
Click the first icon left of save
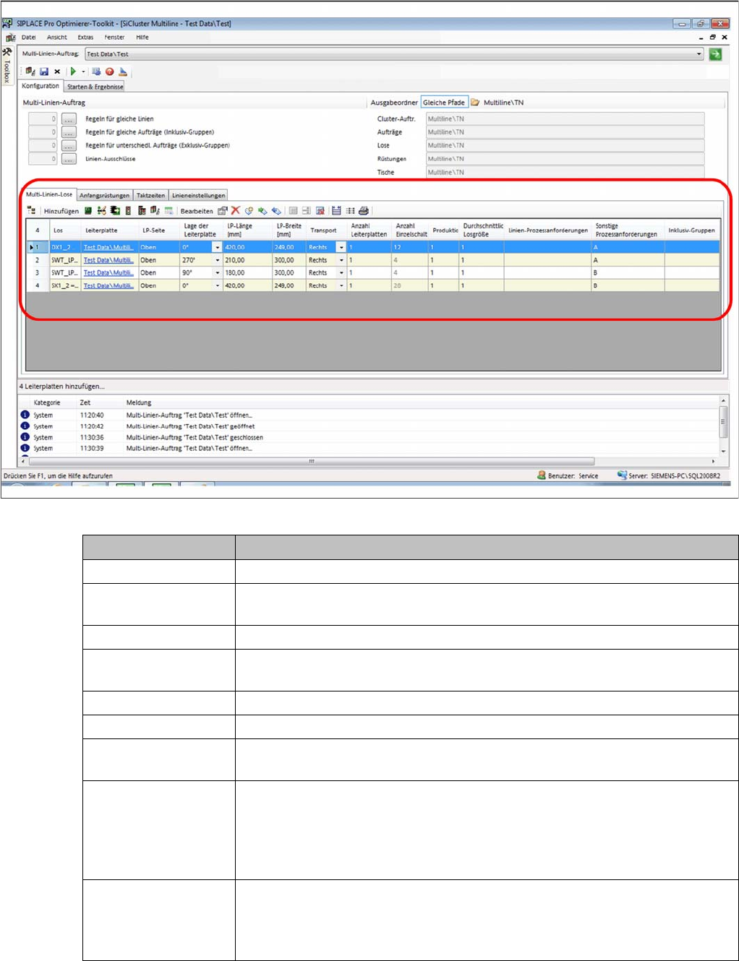30,72
